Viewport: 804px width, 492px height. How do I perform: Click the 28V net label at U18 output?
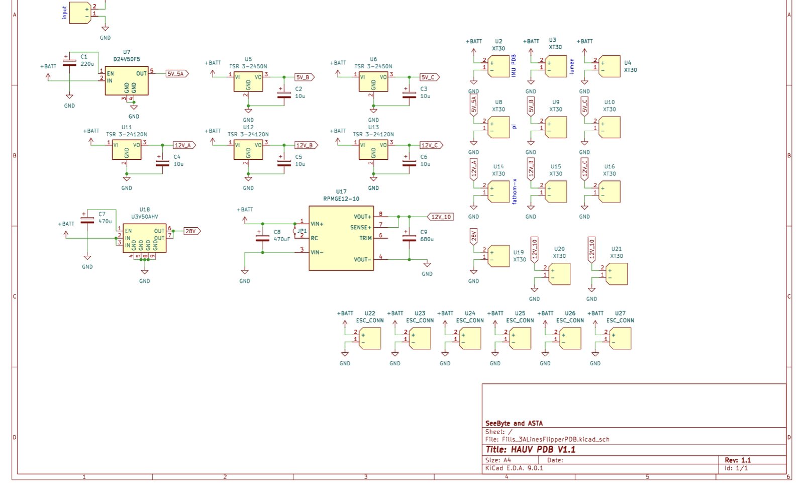point(192,231)
